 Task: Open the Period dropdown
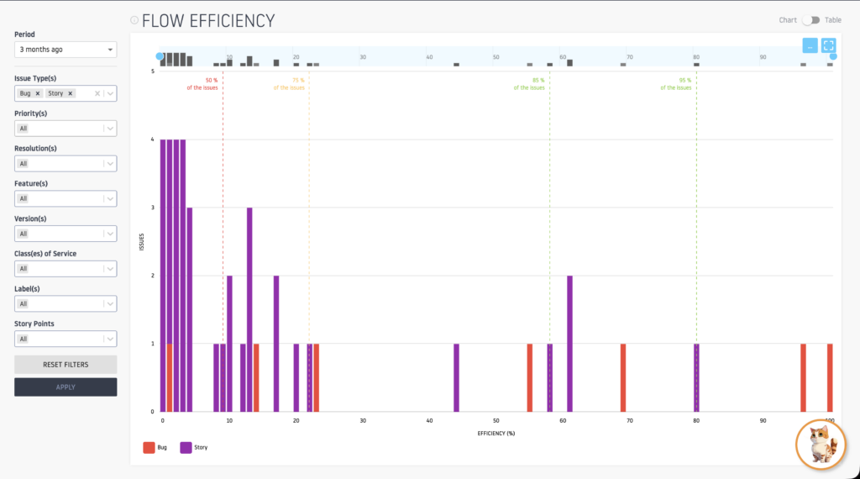click(x=66, y=50)
